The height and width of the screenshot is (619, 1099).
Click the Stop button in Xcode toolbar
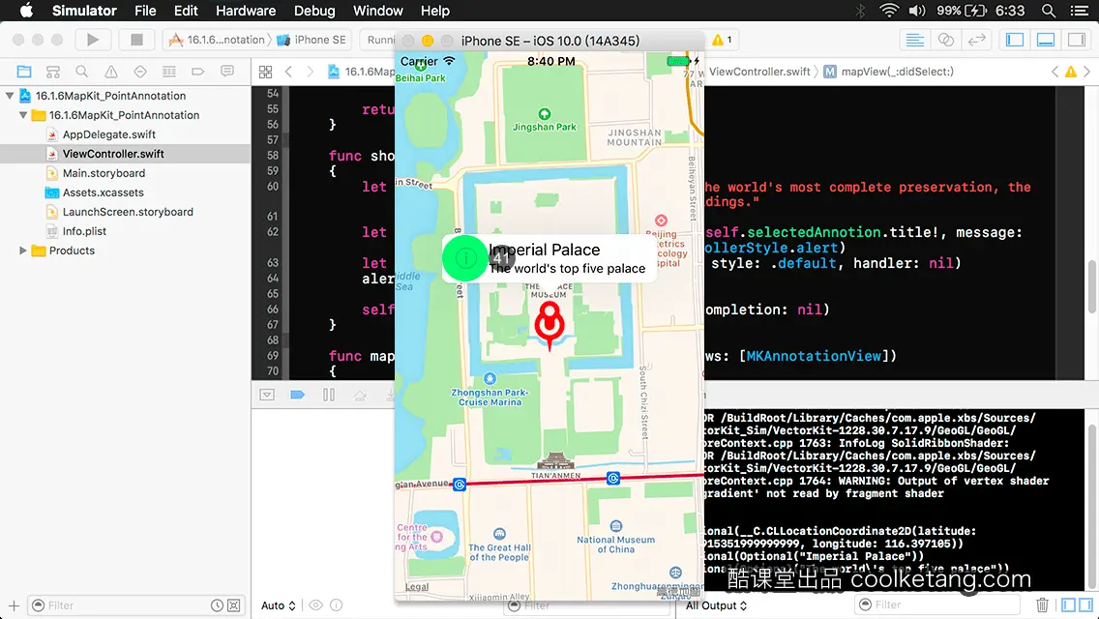[x=136, y=40]
